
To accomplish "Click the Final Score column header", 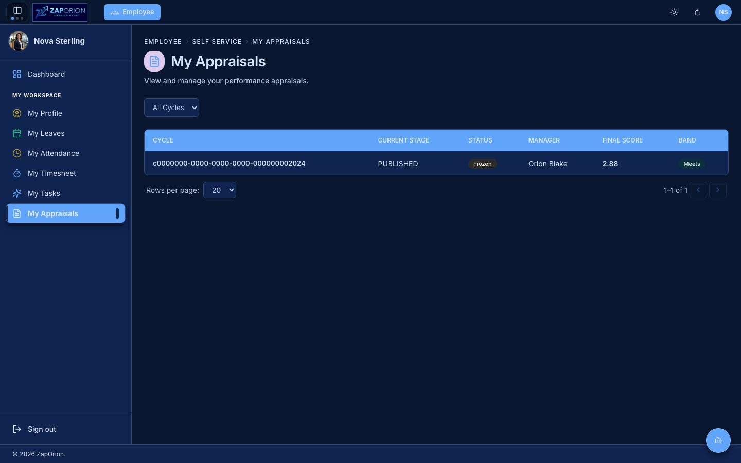I will [x=623, y=140].
